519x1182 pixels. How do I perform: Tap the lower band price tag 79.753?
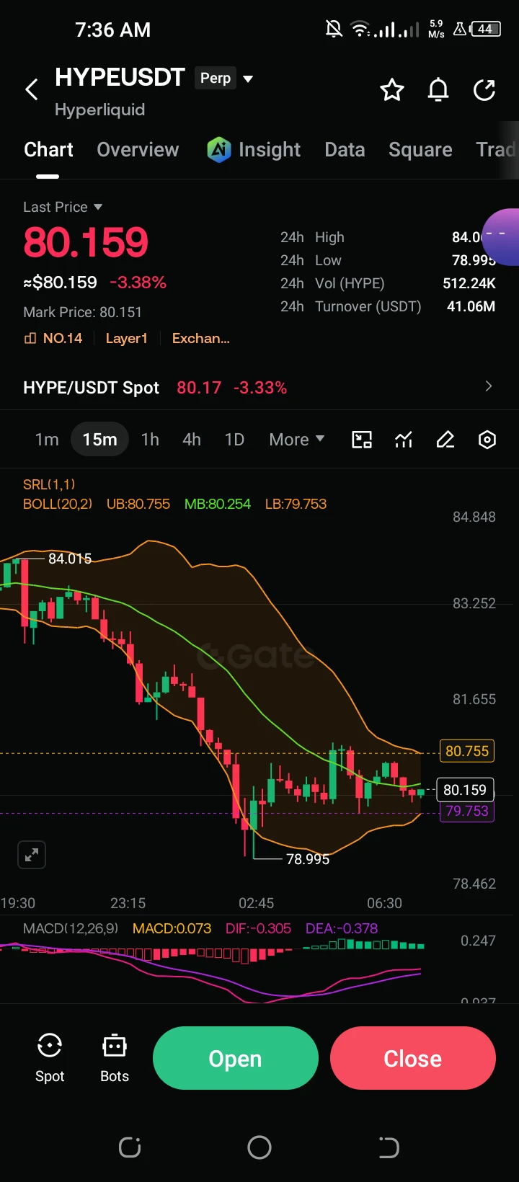click(x=467, y=811)
